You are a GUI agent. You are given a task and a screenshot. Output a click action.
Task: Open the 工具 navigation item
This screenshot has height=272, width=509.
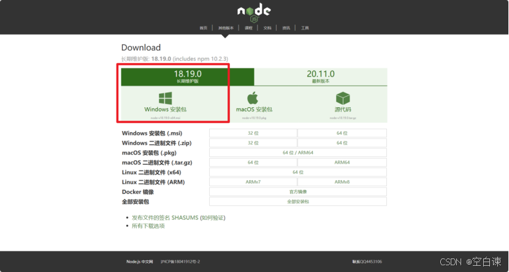pyautogui.click(x=305, y=28)
